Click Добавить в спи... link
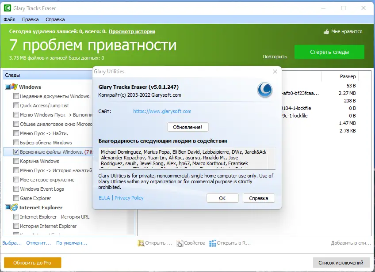 (351, 243)
